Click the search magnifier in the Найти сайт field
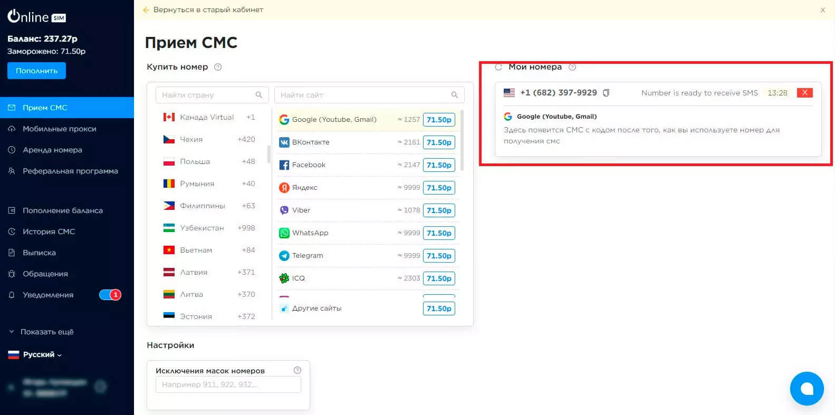 454,95
